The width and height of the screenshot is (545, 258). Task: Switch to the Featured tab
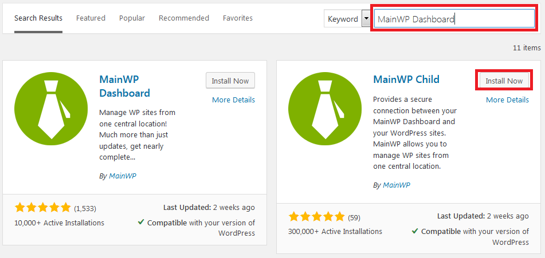(91, 18)
